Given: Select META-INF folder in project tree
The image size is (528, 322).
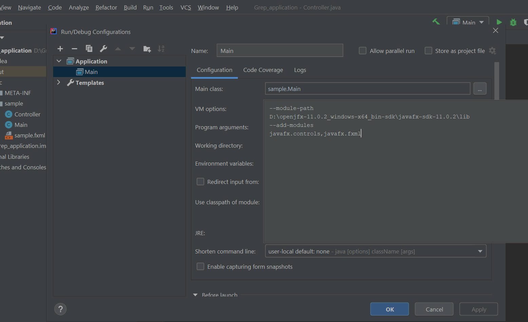Looking at the screenshot, I should [x=18, y=93].
